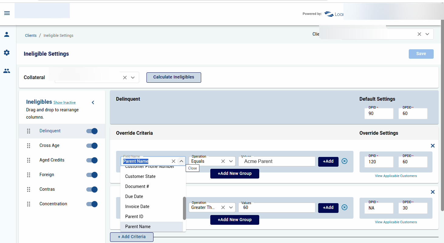Clear the Greater Than operation selection
The width and height of the screenshot is (444, 243).
coord(223,207)
